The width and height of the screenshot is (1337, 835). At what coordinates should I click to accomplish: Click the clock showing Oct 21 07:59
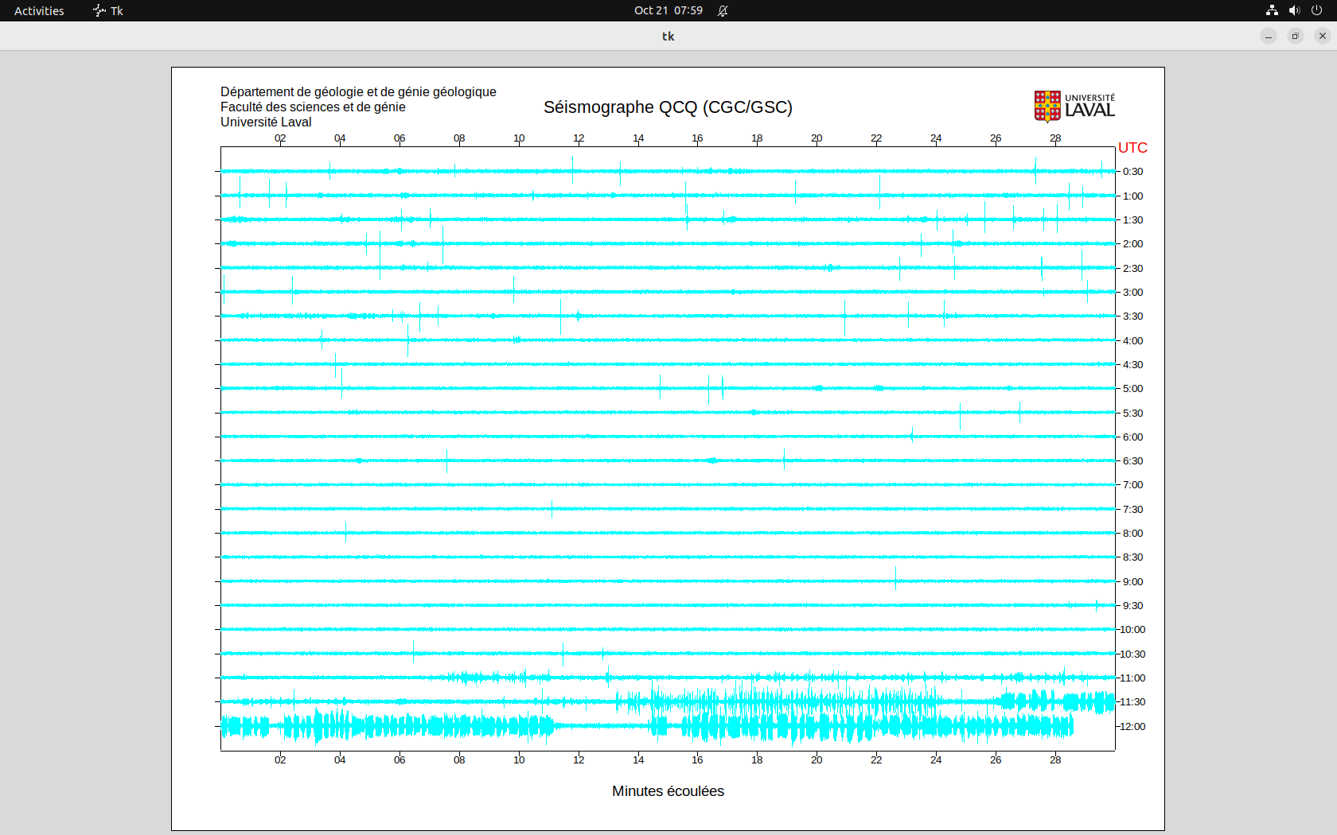(668, 10)
